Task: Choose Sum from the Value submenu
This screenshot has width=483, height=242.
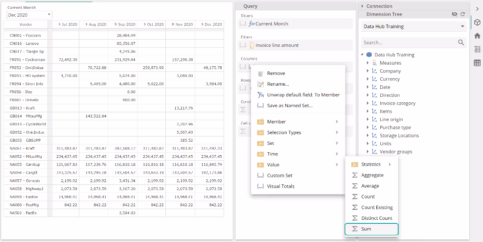Action: coord(366,229)
